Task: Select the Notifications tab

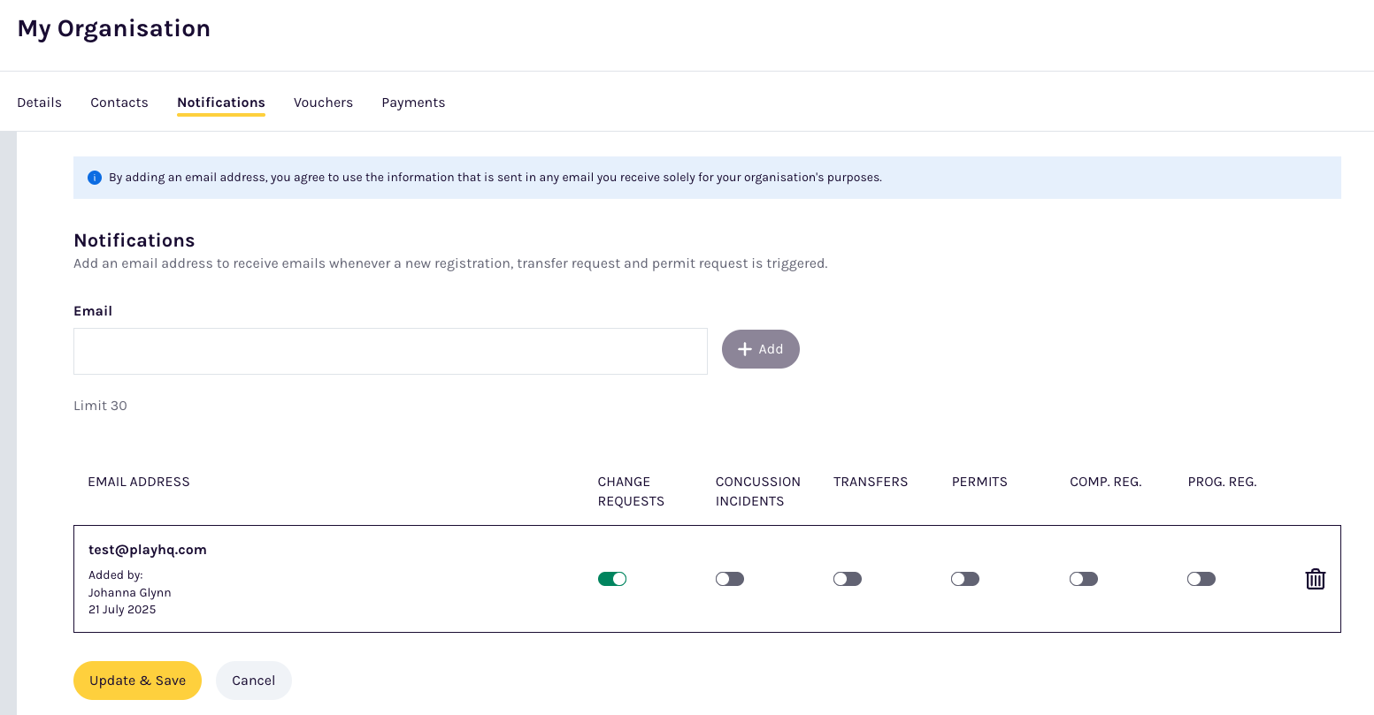Action: (221, 103)
